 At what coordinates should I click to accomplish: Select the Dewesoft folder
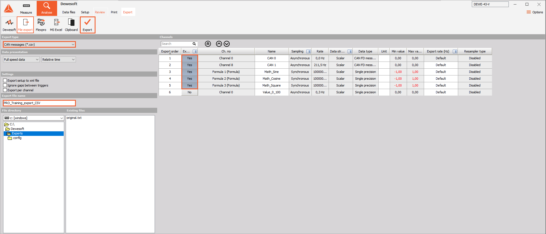click(15, 129)
